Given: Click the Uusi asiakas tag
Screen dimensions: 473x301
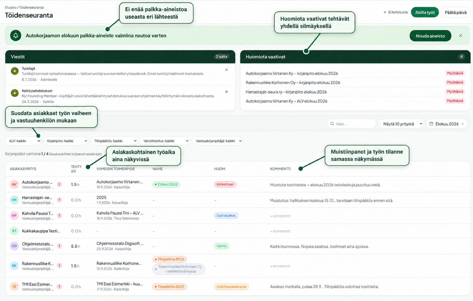Looking at the screenshot, I should coord(226,215).
